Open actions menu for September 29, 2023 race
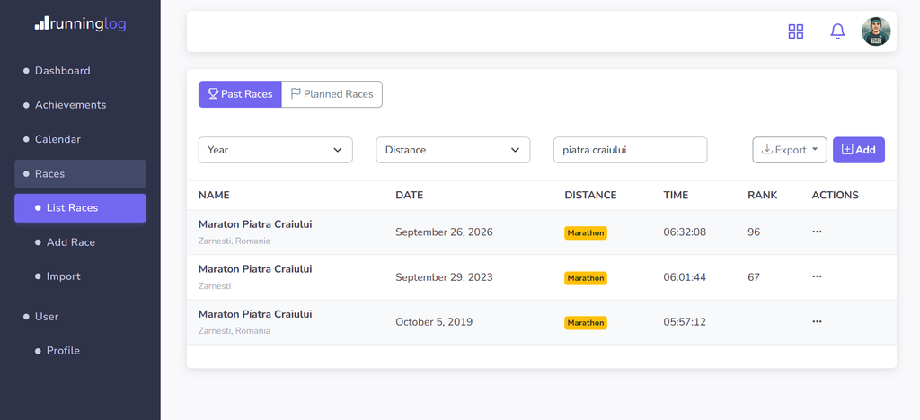 tap(817, 276)
